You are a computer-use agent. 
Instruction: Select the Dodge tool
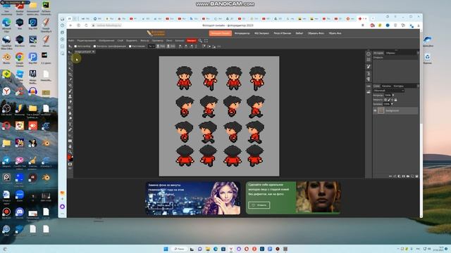tap(70, 119)
